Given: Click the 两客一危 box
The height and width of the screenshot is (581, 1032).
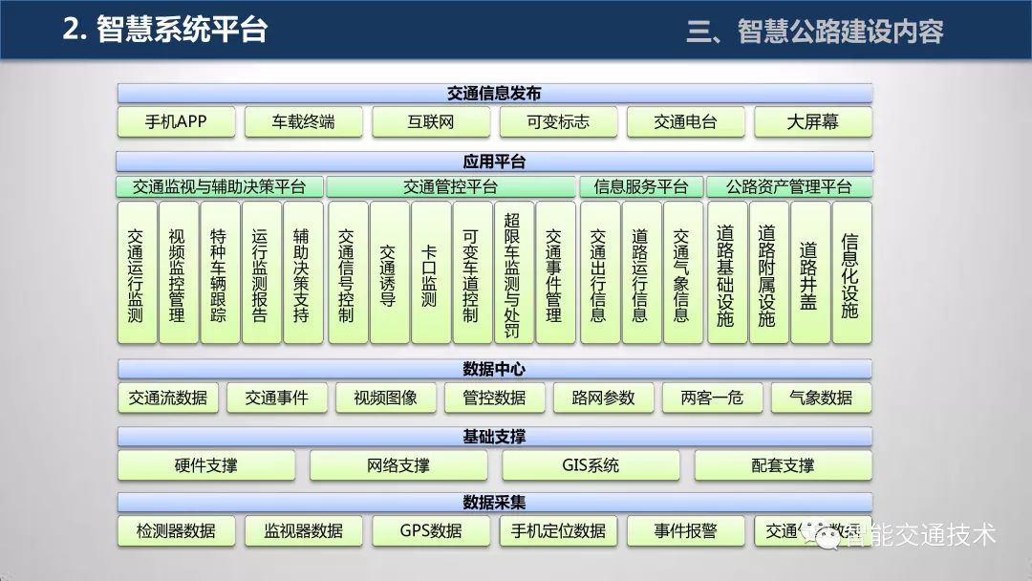Looking at the screenshot, I should click(x=712, y=398).
